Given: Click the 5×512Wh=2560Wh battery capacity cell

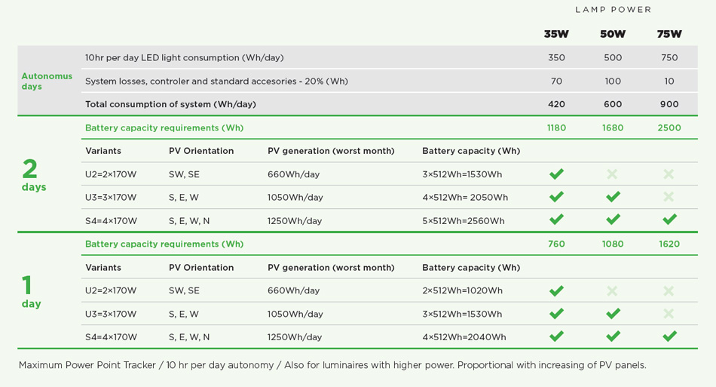Looking at the screenshot, I should 463,221.
